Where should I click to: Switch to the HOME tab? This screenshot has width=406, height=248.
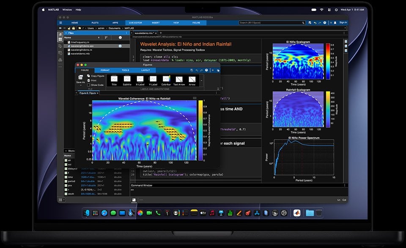coord(75,23)
